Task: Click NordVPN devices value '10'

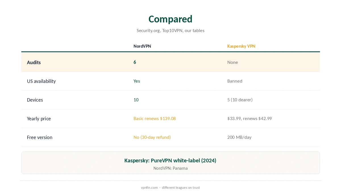Action: pyautogui.click(x=136, y=100)
